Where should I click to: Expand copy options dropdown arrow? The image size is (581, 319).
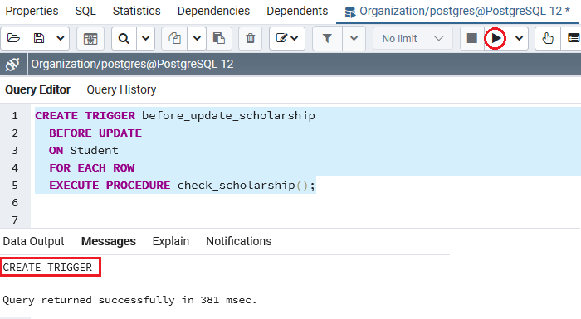pyautogui.click(x=197, y=38)
